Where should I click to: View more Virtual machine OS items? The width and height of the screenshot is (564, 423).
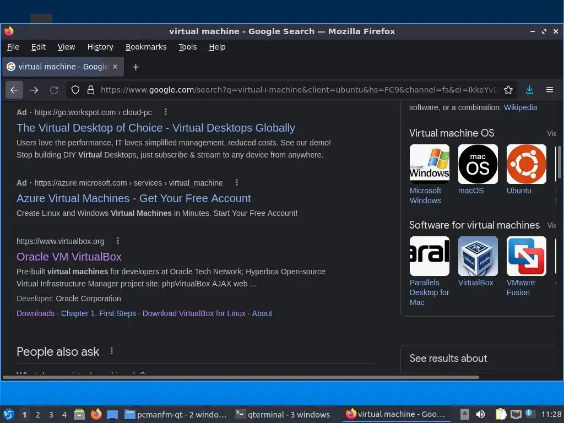point(552,133)
